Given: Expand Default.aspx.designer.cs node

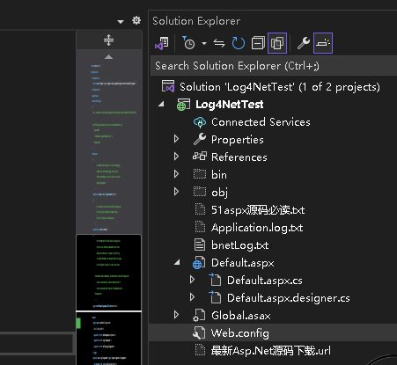Looking at the screenshot, I should (192, 297).
